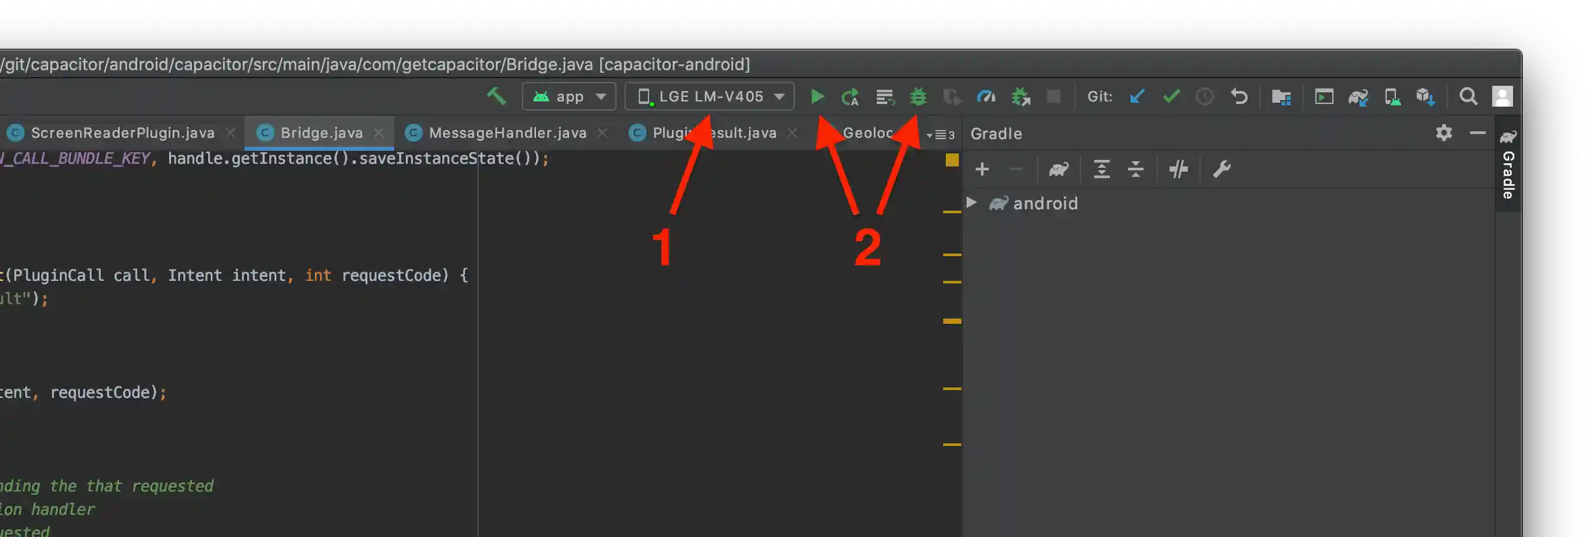Revert changes with the Git rollback arrow
This screenshot has height=537, width=1595.
click(x=1239, y=97)
